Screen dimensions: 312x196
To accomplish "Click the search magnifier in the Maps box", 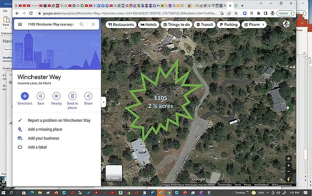I will pyautogui.click(x=82, y=24).
